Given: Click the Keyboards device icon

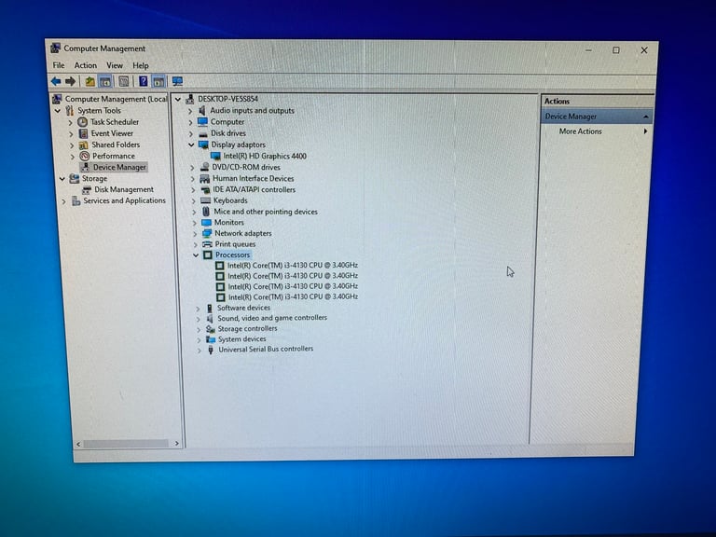Looking at the screenshot, I should click(x=206, y=200).
